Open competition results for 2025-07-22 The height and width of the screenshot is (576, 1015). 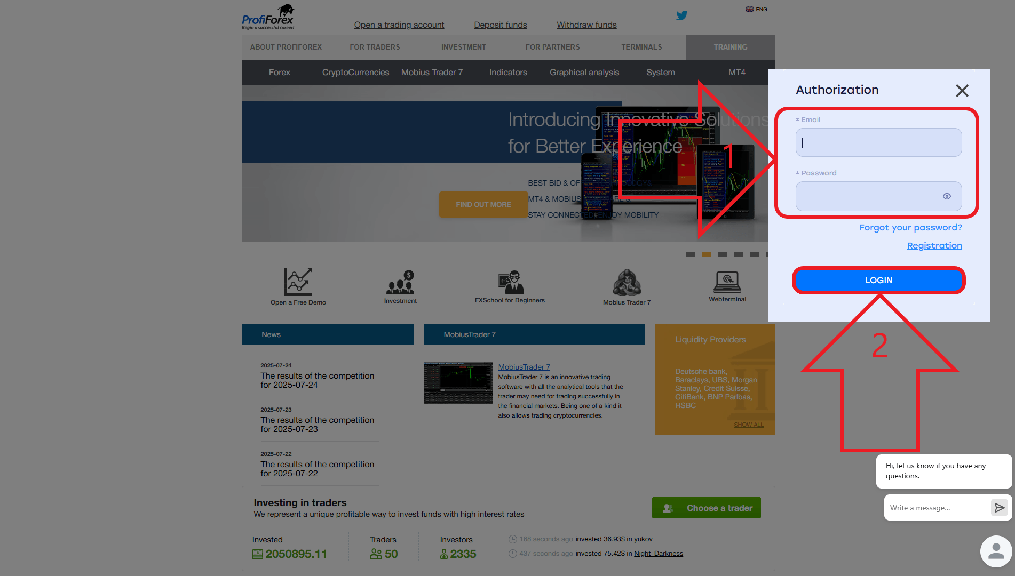(x=317, y=469)
